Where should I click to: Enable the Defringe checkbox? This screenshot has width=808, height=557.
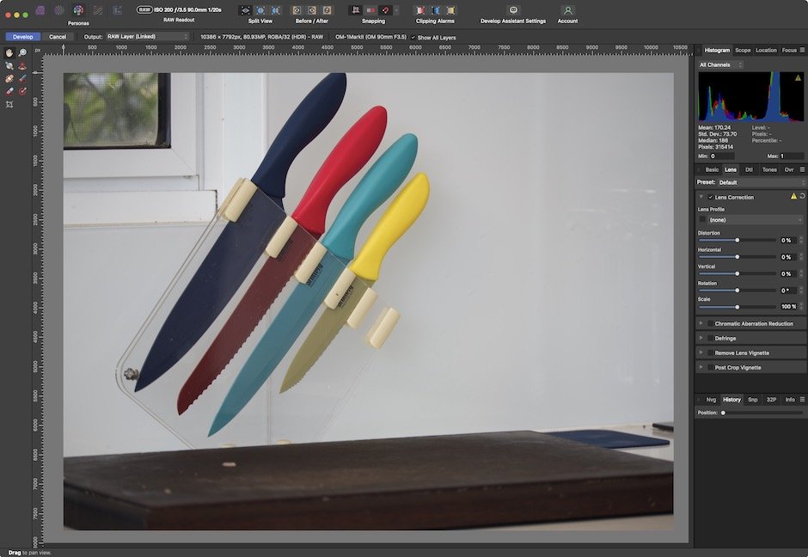click(710, 339)
